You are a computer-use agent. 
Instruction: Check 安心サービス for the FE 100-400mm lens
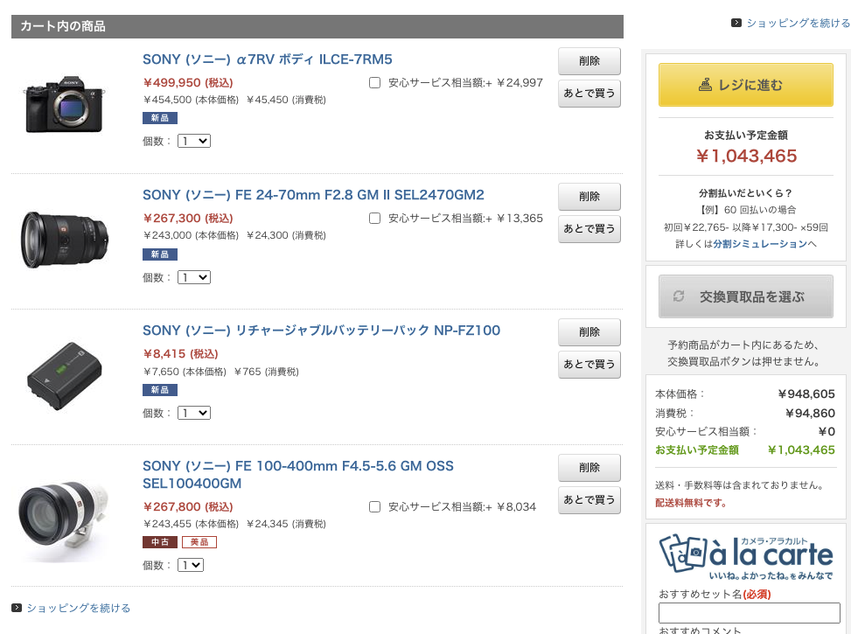click(x=374, y=506)
